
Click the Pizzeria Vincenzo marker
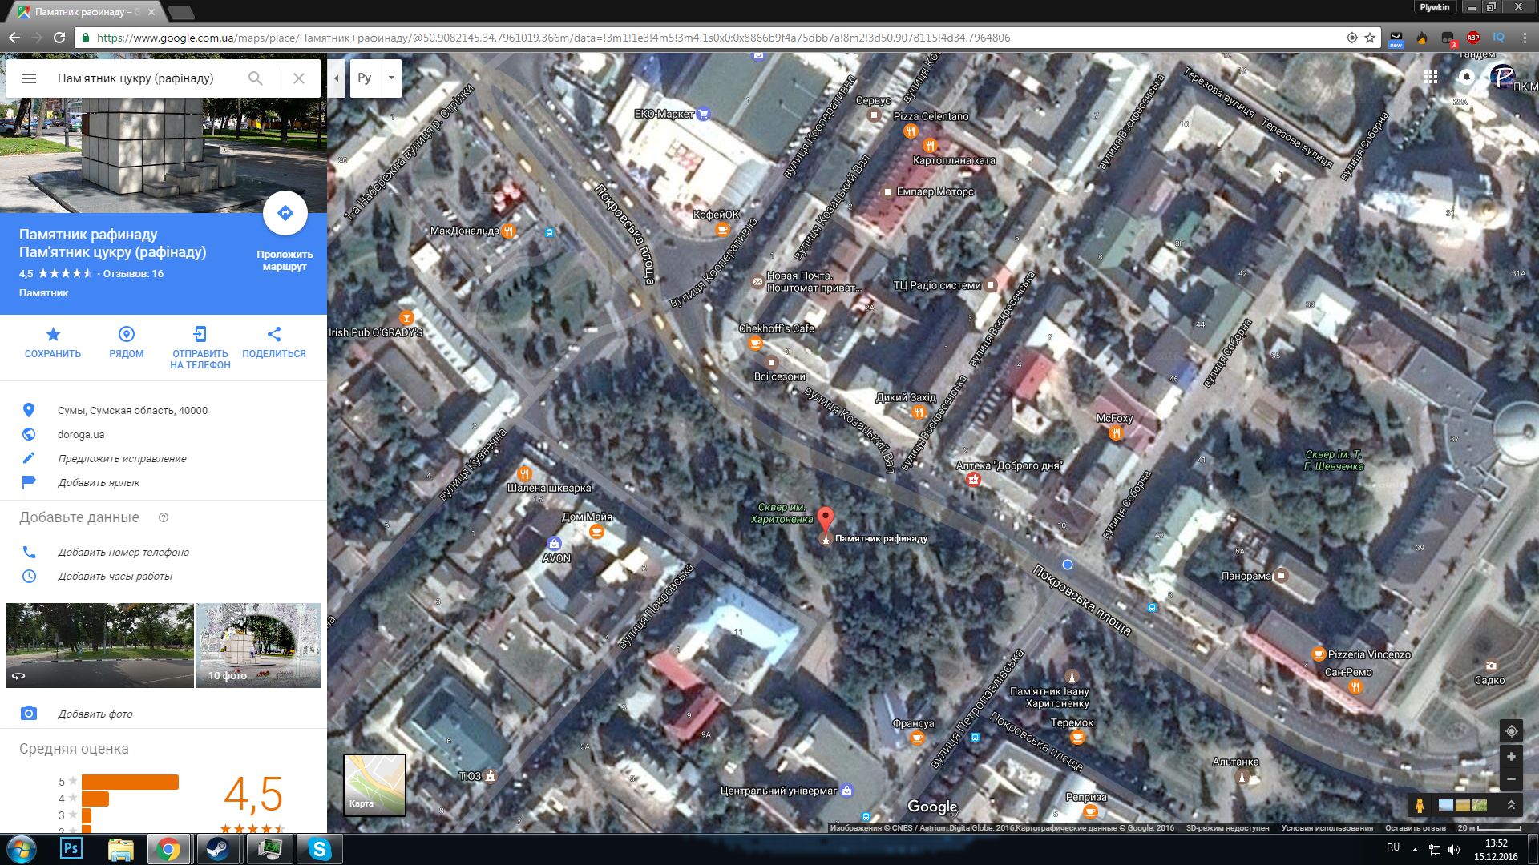(1319, 654)
